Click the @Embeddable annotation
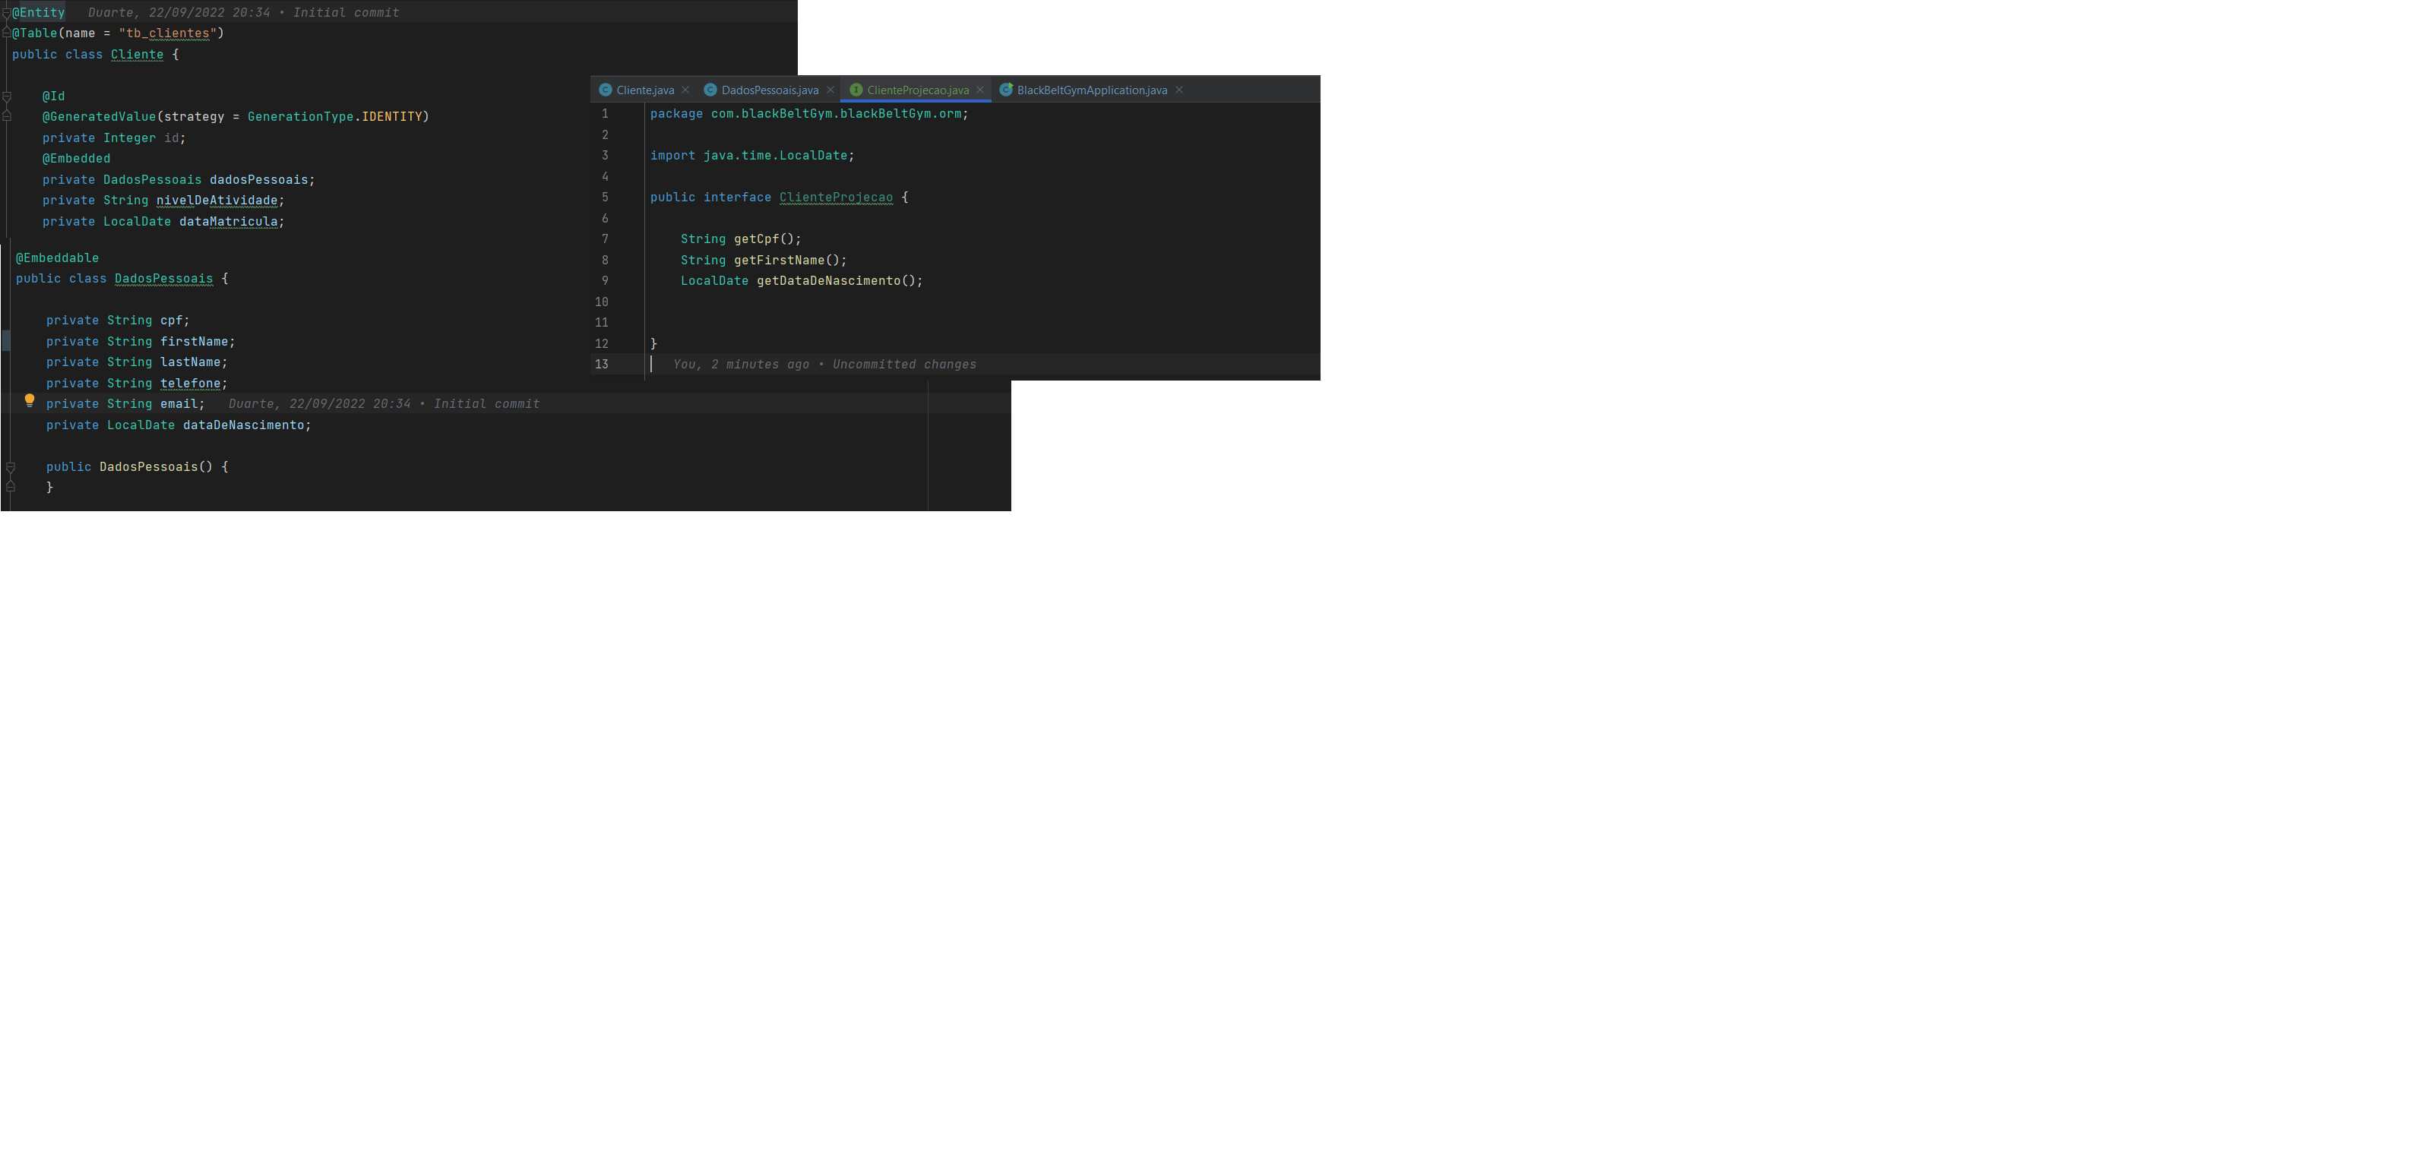The width and height of the screenshot is (2420, 1150). tap(57, 258)
